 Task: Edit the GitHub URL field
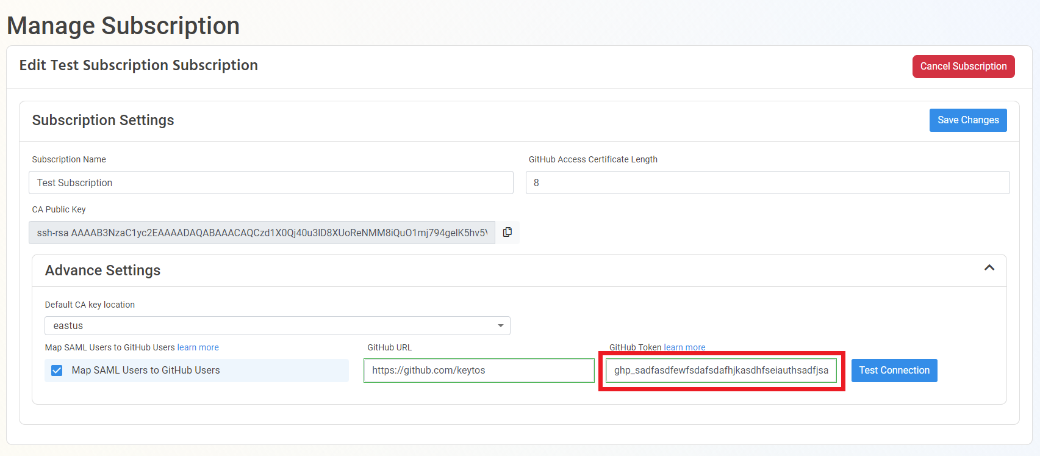pyautogui.click(x=479, y=371)
